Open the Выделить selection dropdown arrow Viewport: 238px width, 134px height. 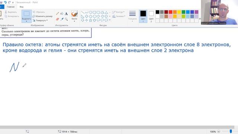26,21
